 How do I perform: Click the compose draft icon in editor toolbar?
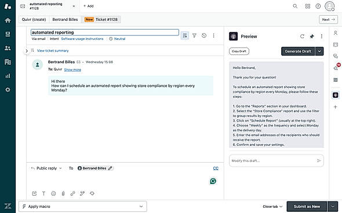click(x=34, y=193)
